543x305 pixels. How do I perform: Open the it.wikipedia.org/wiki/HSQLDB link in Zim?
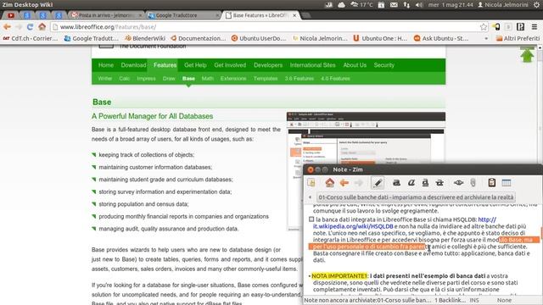tap(353, 226)
